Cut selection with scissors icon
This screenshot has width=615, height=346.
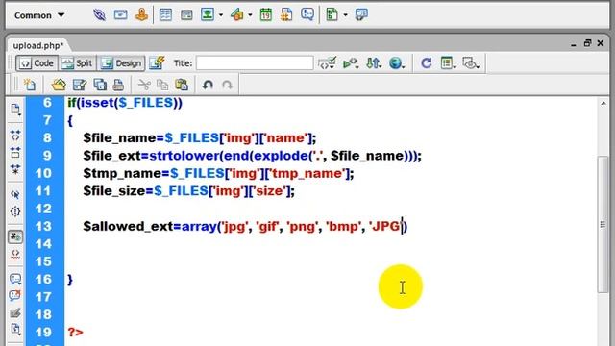[144, 85]
